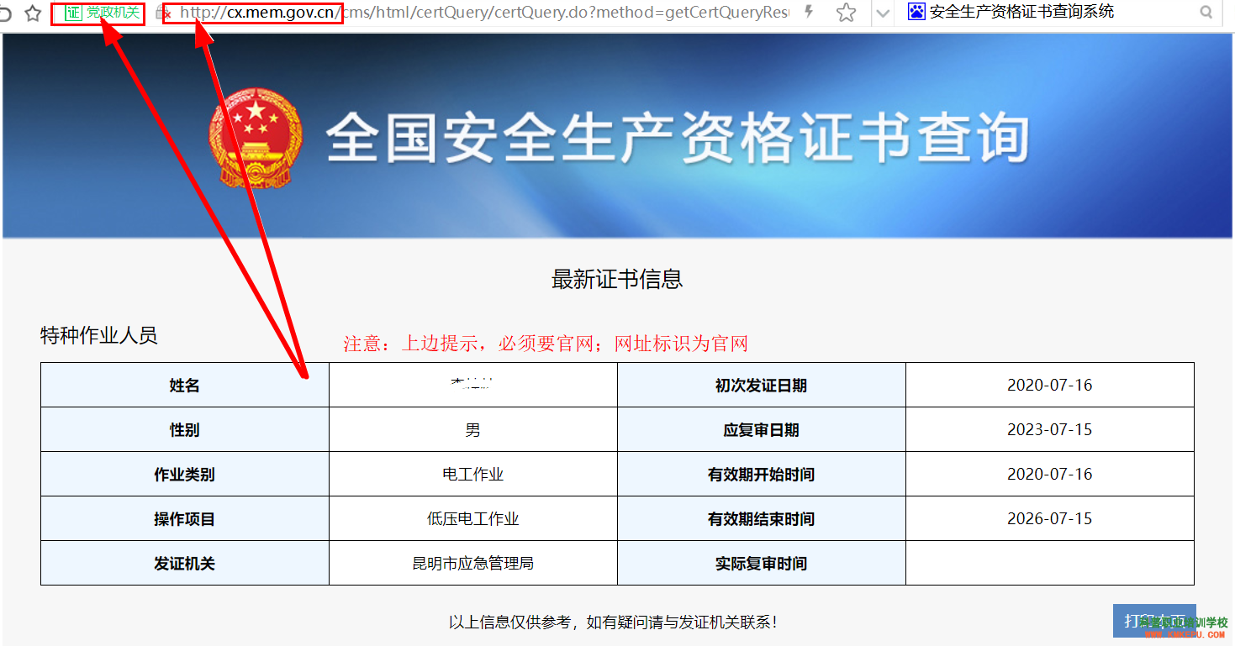
Task: Open the address bar dropdown chevron
Action: [882, 13]
